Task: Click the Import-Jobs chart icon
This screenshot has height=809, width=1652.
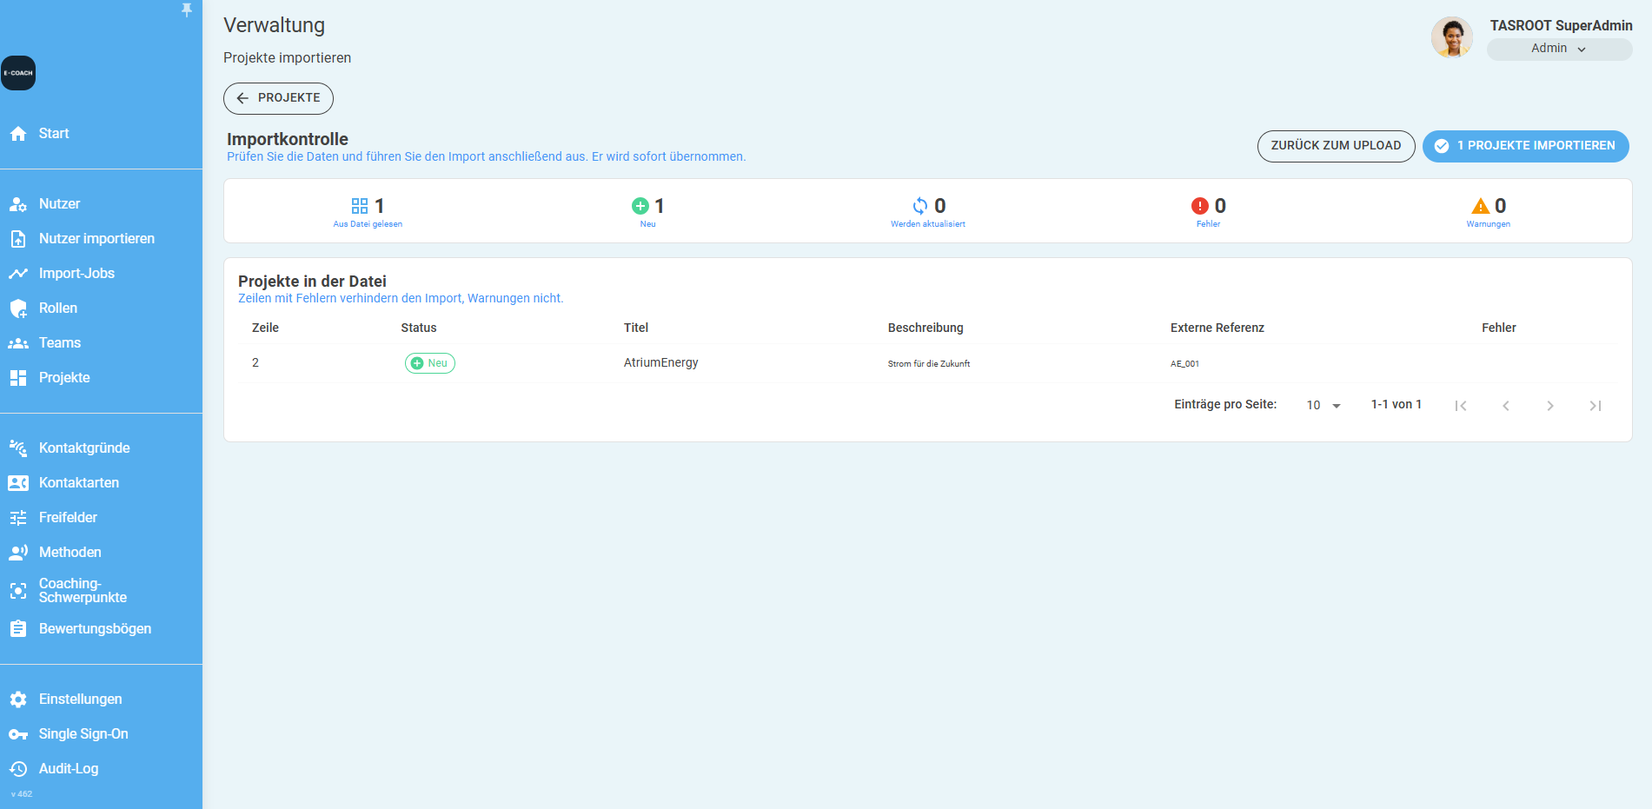Action: point(18,274)
